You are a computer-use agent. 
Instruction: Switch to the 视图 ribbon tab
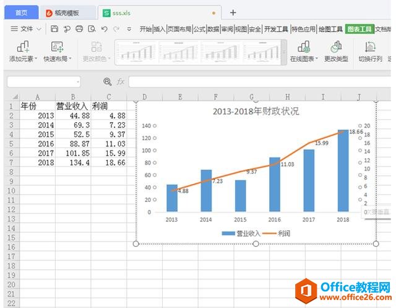click(x=241, y=29)
